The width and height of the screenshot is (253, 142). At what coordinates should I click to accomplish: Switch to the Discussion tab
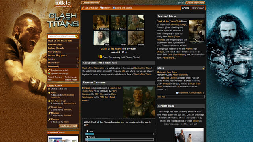[198, 8]
